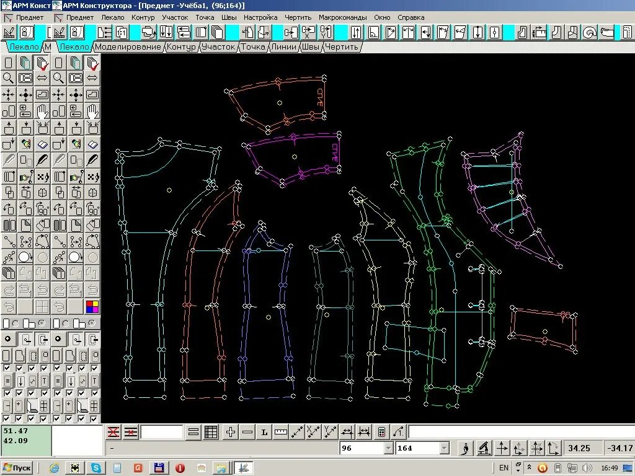Click the 51.47 readout in the green panel
Screen dimensions: 635x476
pos(16,431)
